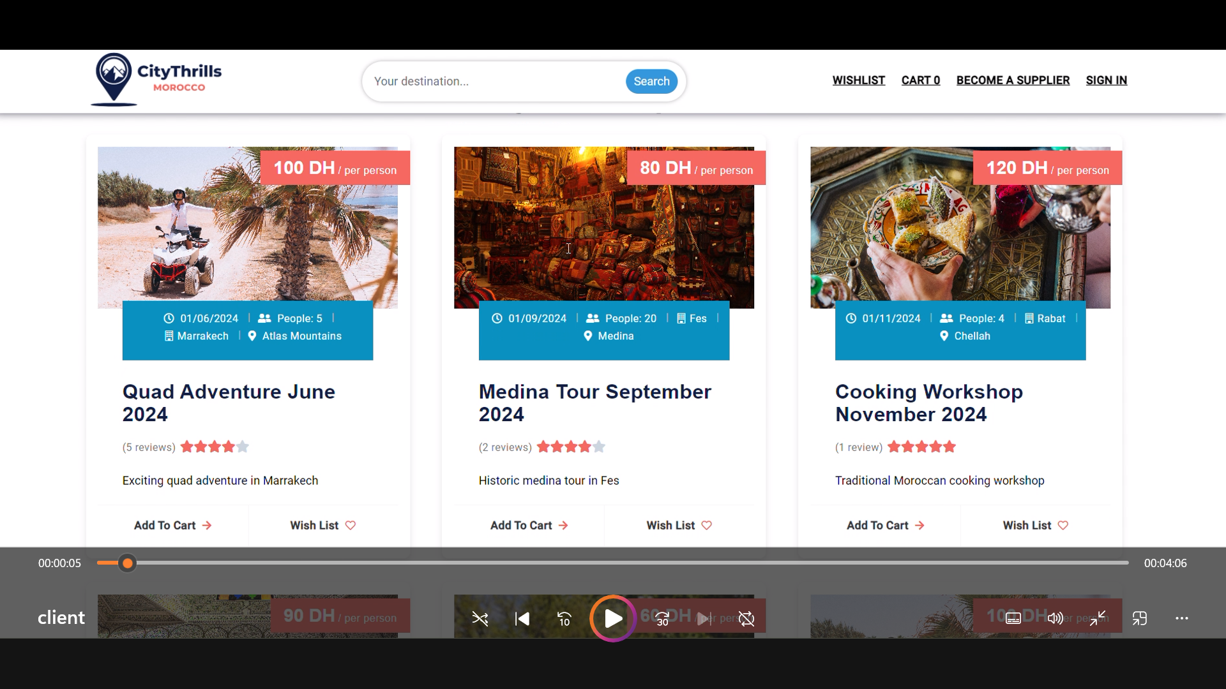The image size is (1226, 689).
Task: Click the video progress slider handle
Action: [x=128, y=563]
